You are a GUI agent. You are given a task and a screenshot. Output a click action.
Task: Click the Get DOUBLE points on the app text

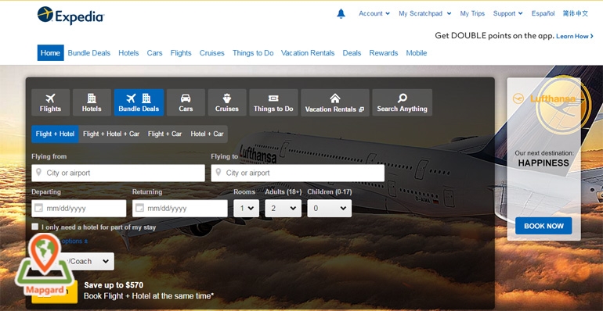coord(495,36)
